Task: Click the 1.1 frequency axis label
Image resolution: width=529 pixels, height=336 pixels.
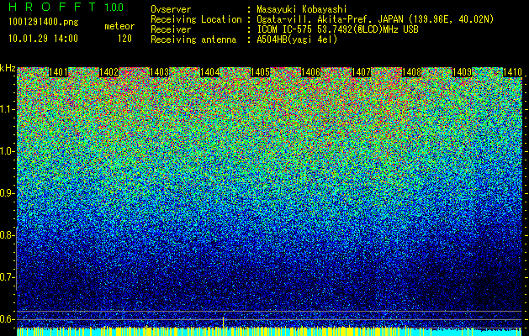Action: pyautogui.click(x=7, y=109)
